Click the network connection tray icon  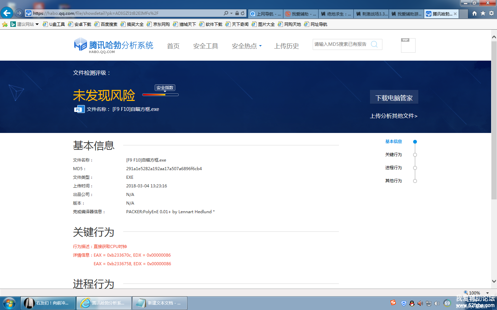point(429,303)
